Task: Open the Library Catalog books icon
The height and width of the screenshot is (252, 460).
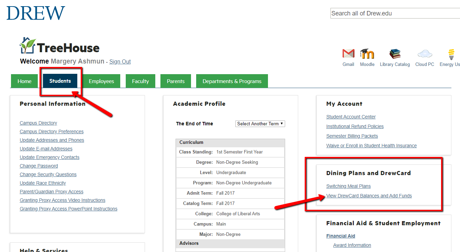Action: (x=395, y=54)
